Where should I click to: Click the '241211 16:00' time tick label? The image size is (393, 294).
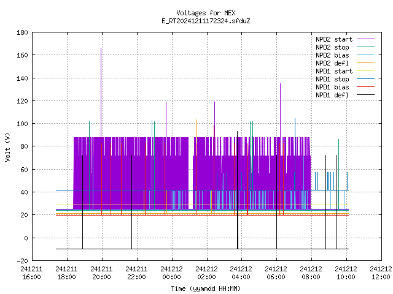[31, 273]
